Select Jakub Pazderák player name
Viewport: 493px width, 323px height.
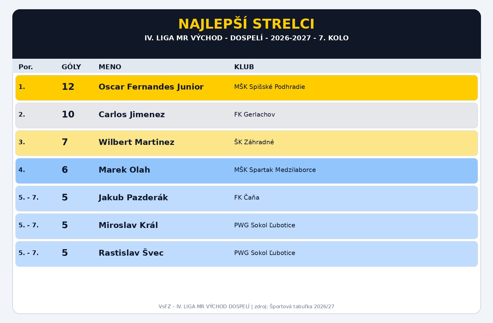(x=133, y=197)
